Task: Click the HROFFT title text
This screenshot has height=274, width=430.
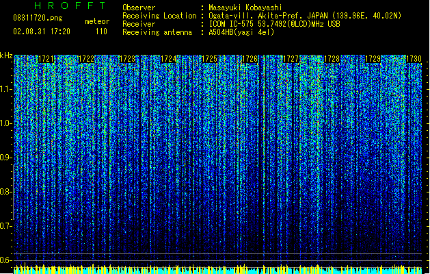Action: 70,5
